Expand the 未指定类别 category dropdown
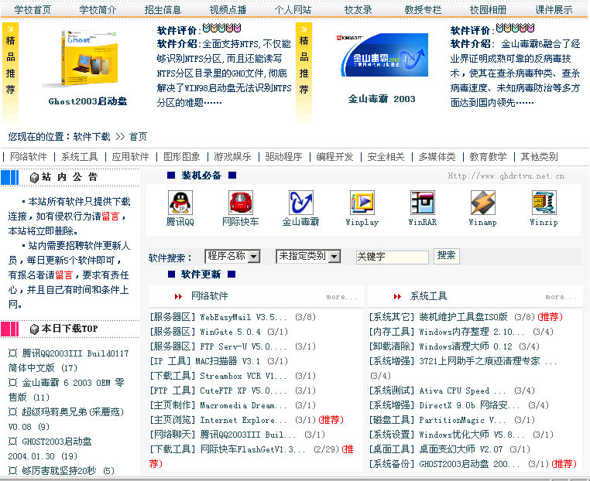Viewport: 590px width, 481px height. [x=308, y=256]
